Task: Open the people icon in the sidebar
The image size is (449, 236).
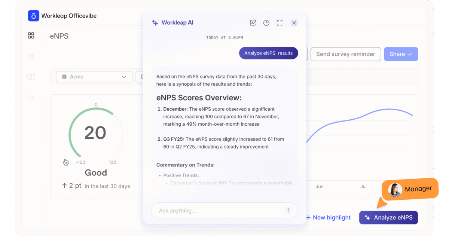Action: 31,56
